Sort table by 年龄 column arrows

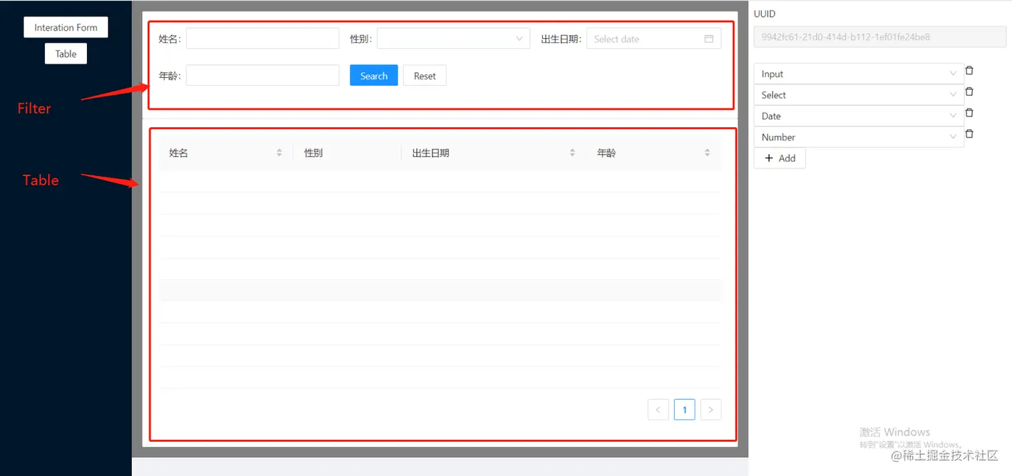point(707,153)
